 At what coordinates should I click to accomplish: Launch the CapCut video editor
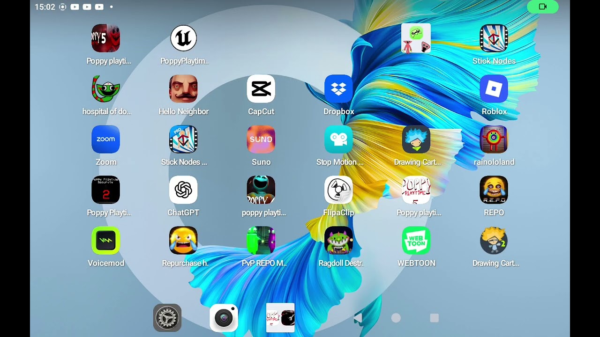point(261,89)
